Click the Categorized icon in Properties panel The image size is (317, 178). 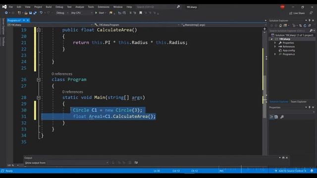coord(271,117)
